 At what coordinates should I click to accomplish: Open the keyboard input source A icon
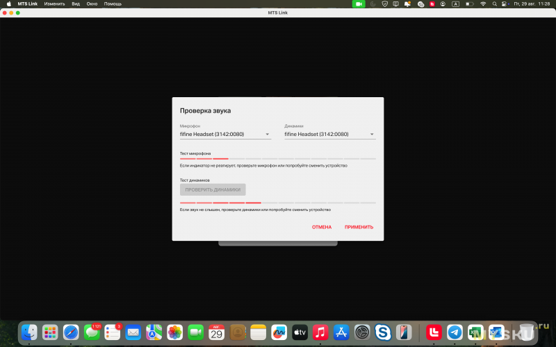pos(456,4)
